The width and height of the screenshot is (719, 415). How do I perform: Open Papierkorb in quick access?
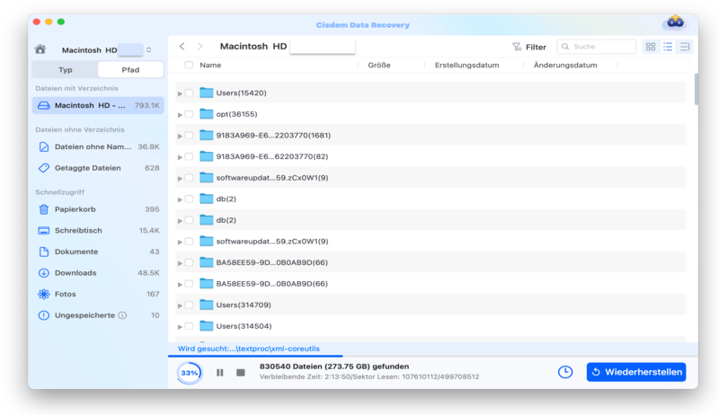click(x=75, y=209)
